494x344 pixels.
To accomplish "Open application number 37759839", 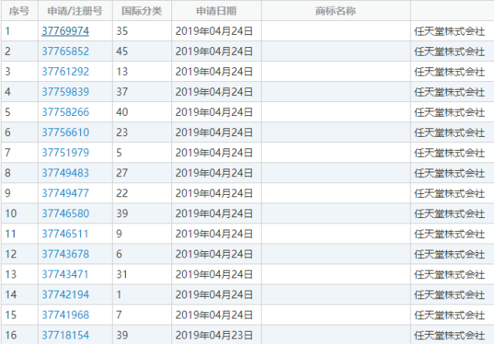I will point(66,92).
